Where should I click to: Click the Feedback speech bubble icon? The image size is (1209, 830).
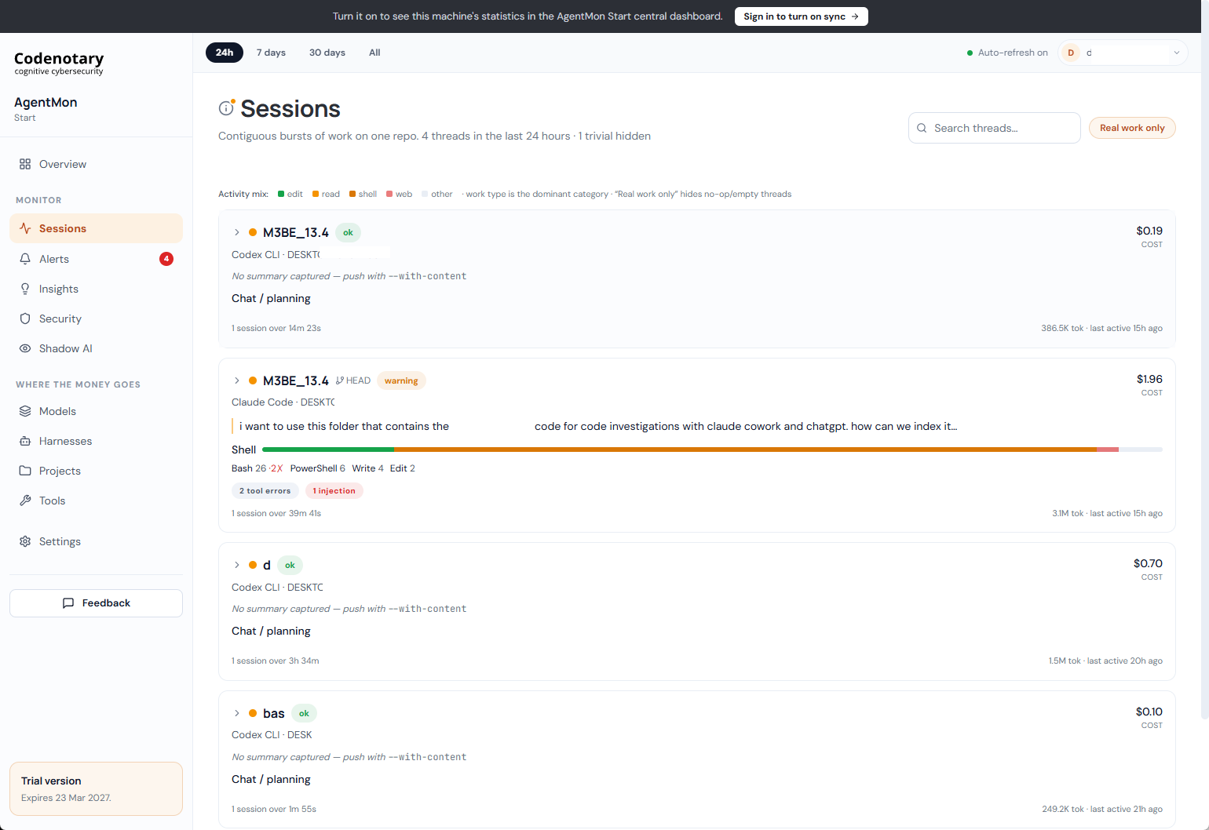pos(68,603)
